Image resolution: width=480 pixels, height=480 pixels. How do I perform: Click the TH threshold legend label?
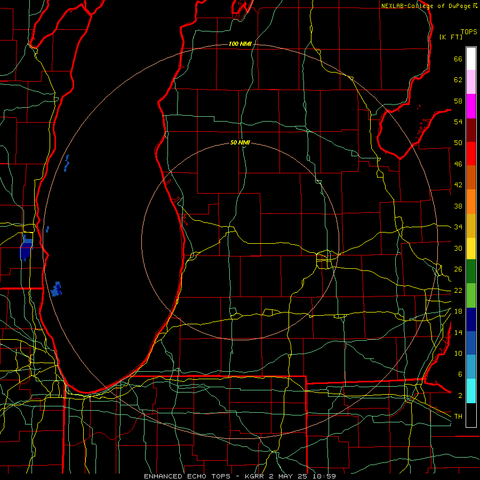pos(458,417)
